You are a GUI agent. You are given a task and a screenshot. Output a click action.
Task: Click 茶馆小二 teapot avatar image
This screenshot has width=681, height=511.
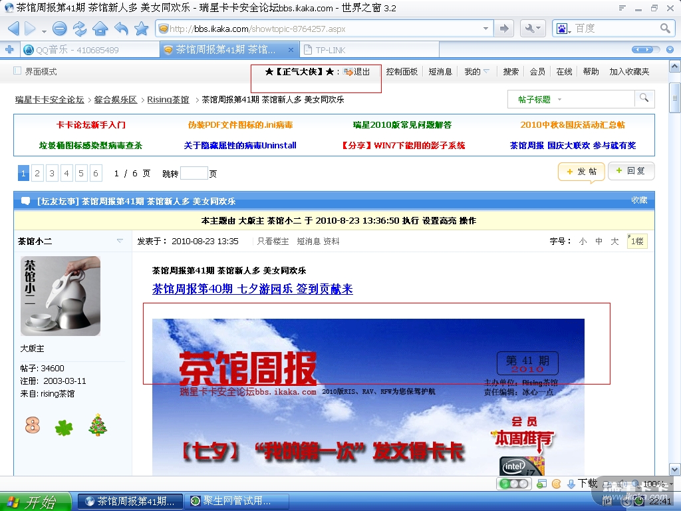(x=61, y=296)
